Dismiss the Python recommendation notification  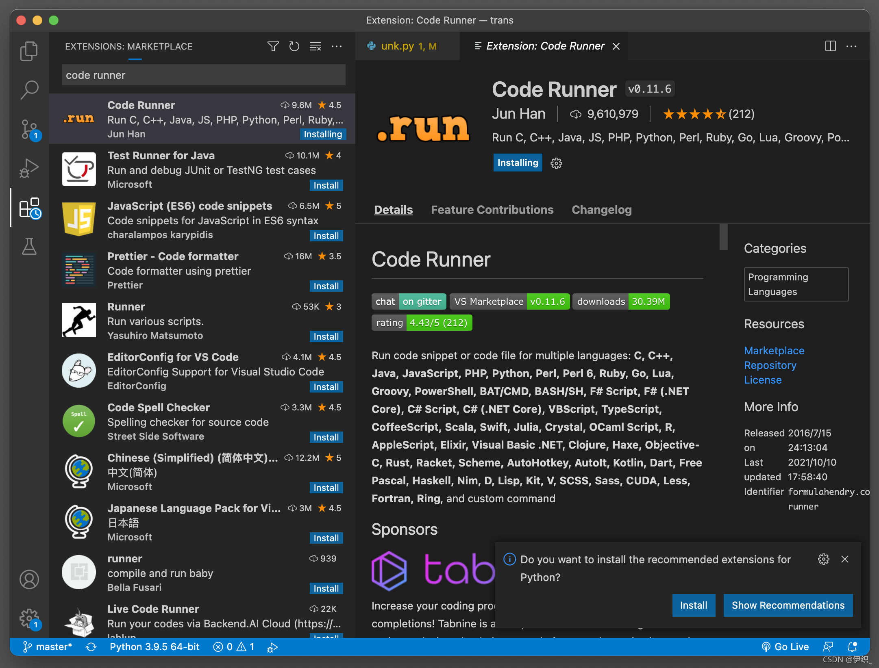(x=845, y=559)
